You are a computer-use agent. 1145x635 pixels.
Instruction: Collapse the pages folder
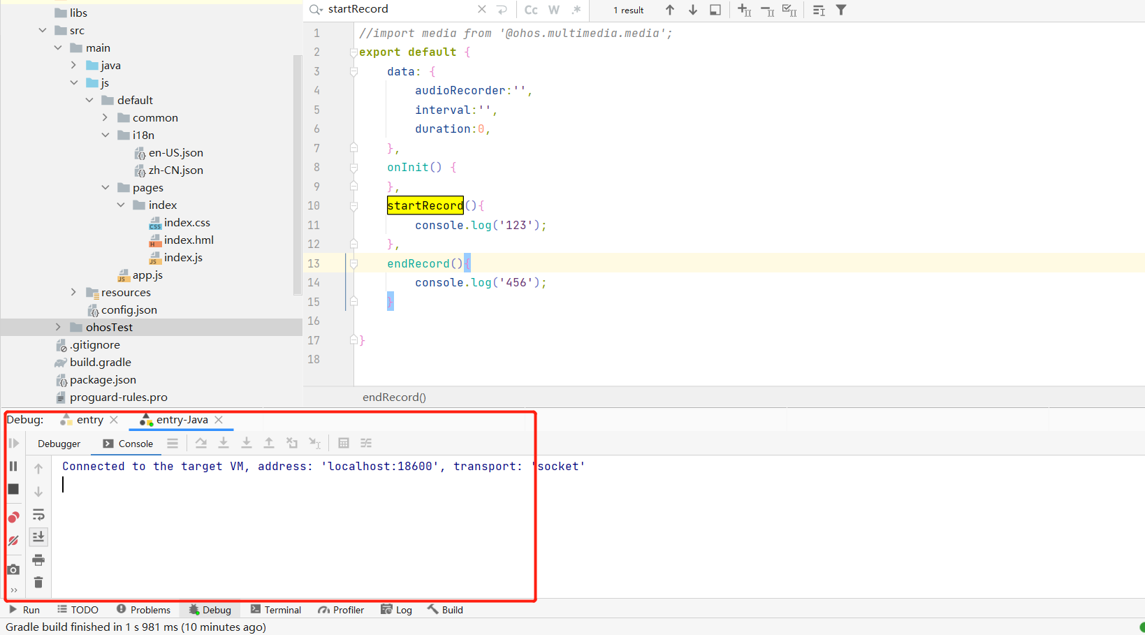[x=105, y=187]
